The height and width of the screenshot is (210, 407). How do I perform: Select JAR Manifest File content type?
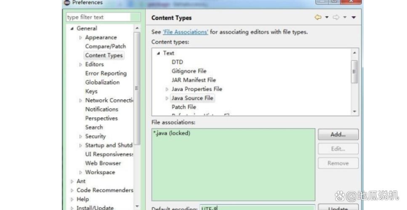pyautogui.click(x=193, y=80)
